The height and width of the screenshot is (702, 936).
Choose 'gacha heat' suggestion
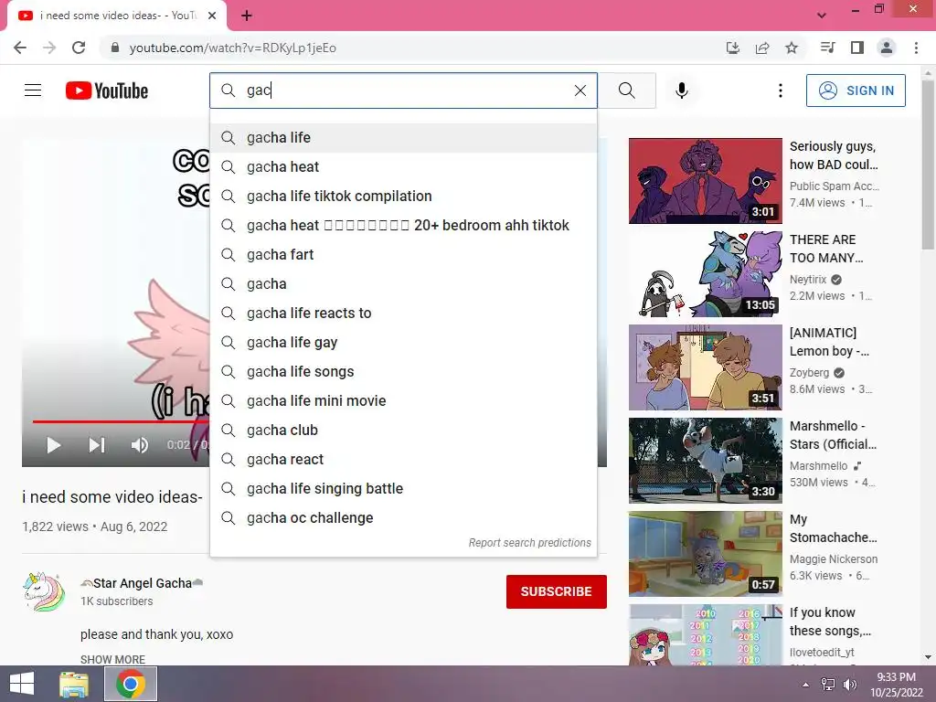click(403, 167)
